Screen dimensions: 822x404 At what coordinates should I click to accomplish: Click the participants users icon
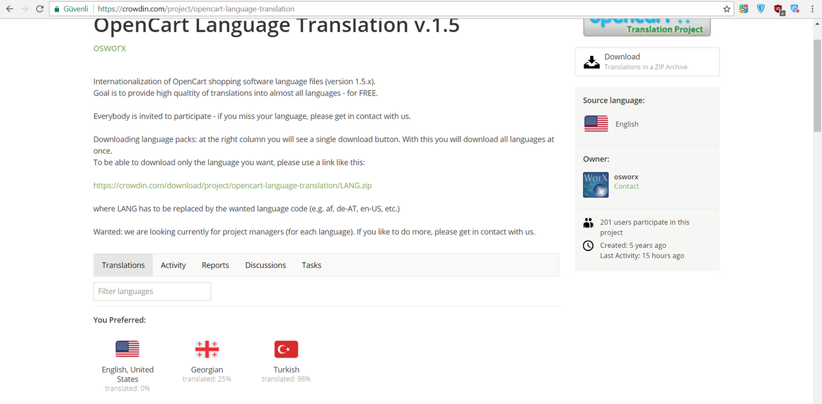pos(588,223)
